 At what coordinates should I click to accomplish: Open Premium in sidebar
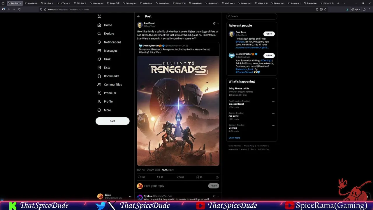[x=107, y=93]
